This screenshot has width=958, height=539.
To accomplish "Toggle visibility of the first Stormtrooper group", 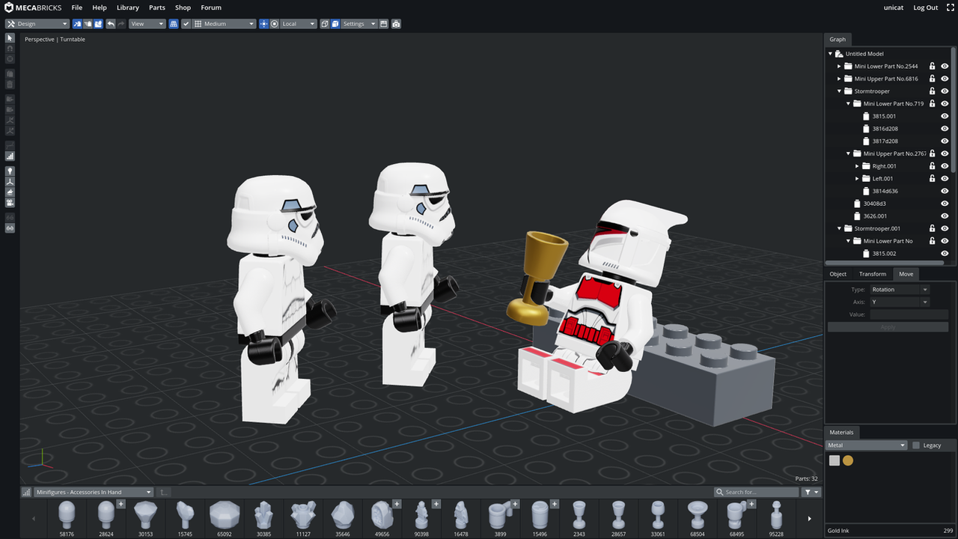I will click(x=945, y=91).
